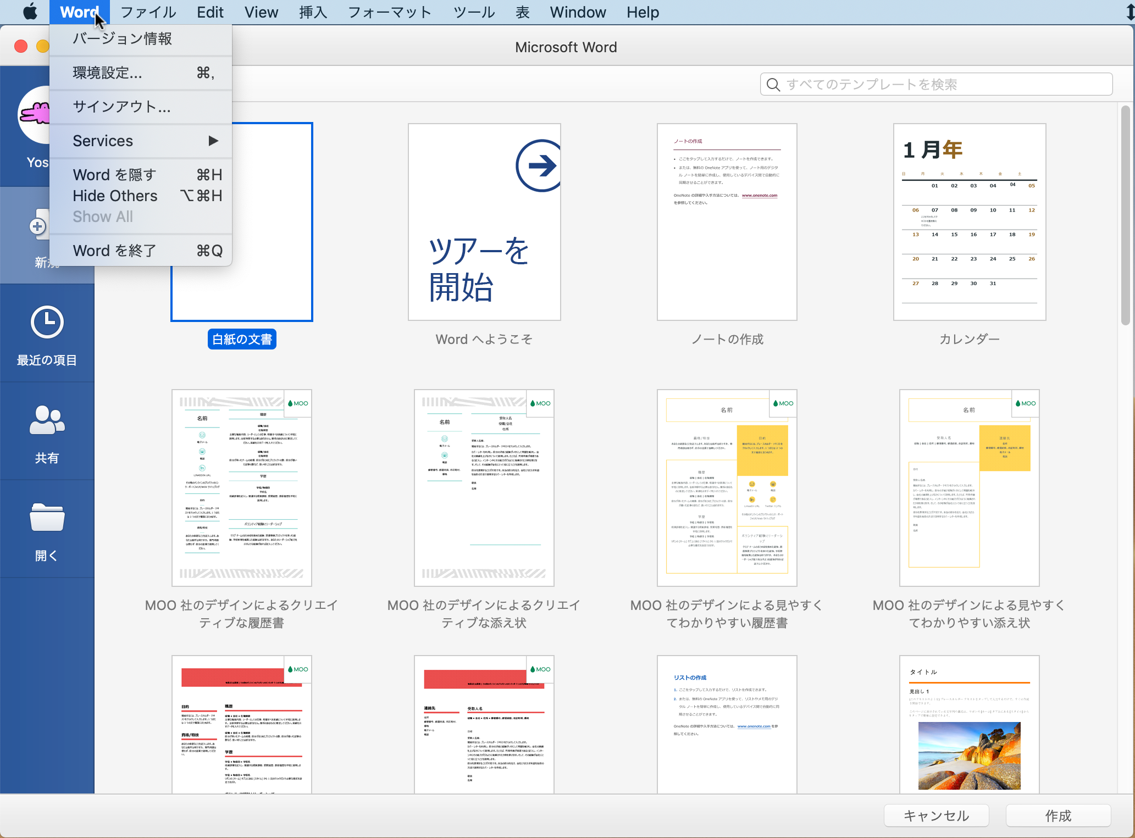Click the template search field
The image size is (1135, 838).
point(936,84)
